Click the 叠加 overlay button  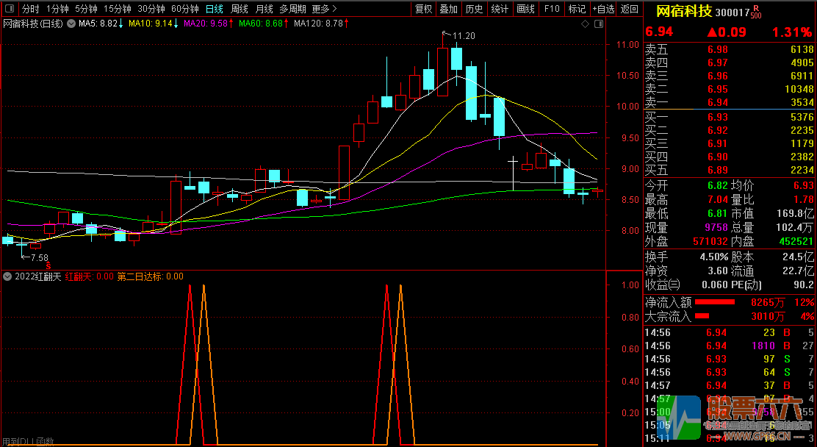pos(448,9)
